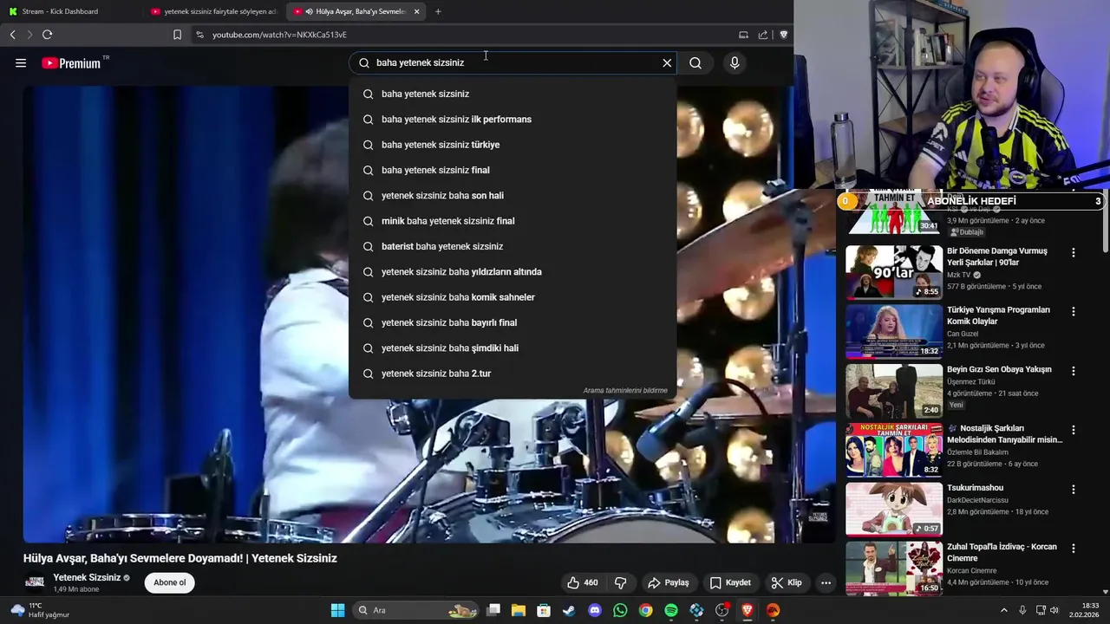Open '90'lar' video thumbnail
The image size is (1110, 624).
[x=894, y=272]
